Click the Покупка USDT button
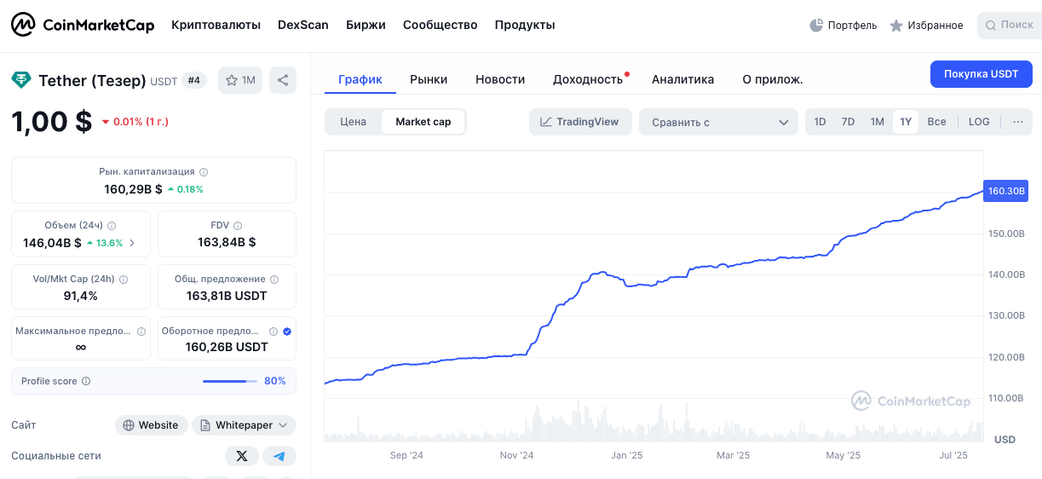The width and height of the screenshot is (1042, 479). tap(981, 74)
